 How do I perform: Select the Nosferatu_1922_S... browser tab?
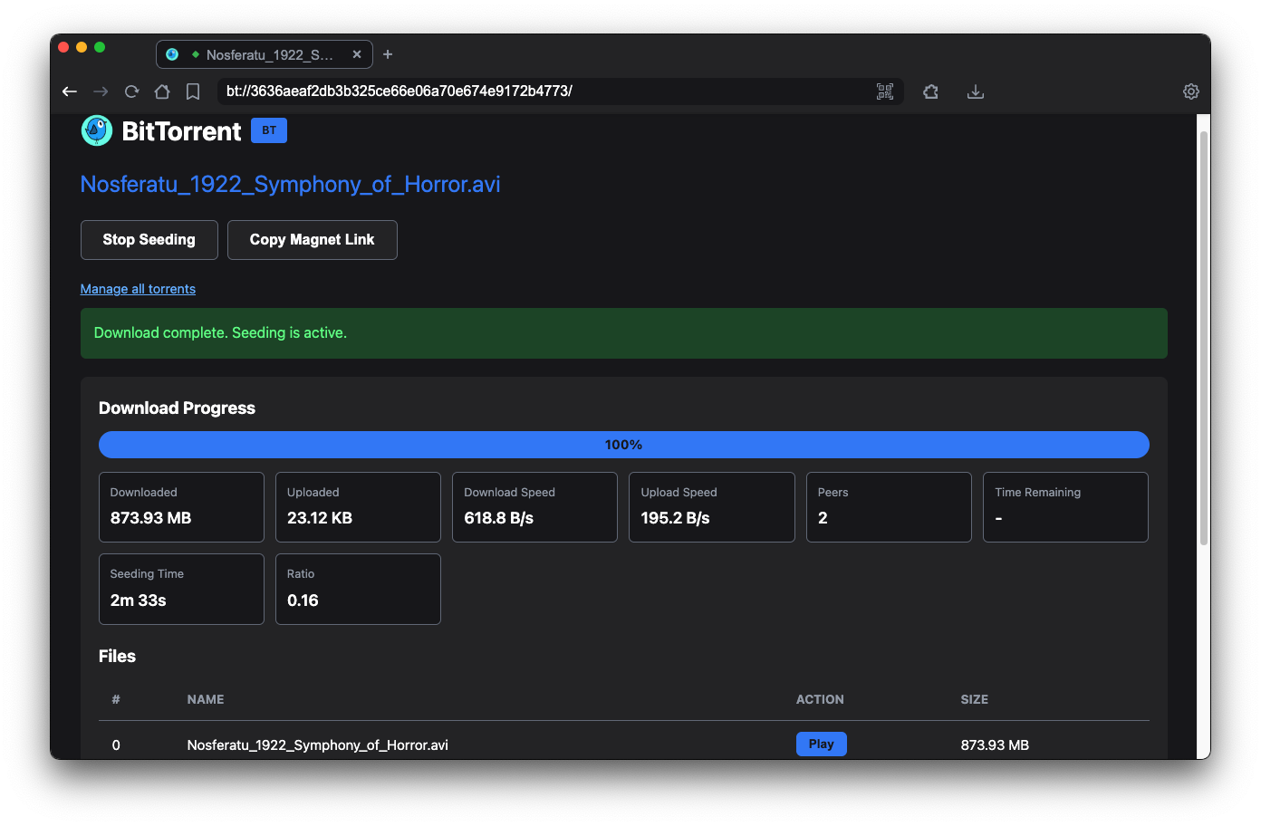point(265,54)
